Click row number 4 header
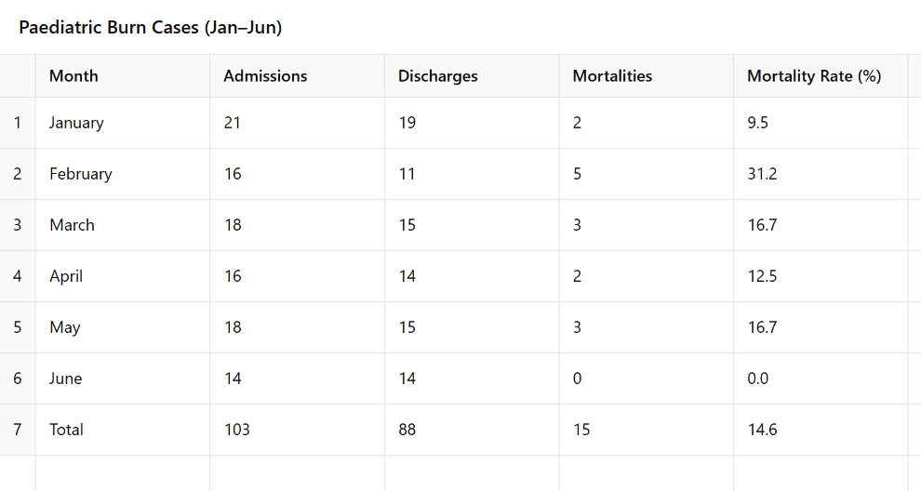 18,276
